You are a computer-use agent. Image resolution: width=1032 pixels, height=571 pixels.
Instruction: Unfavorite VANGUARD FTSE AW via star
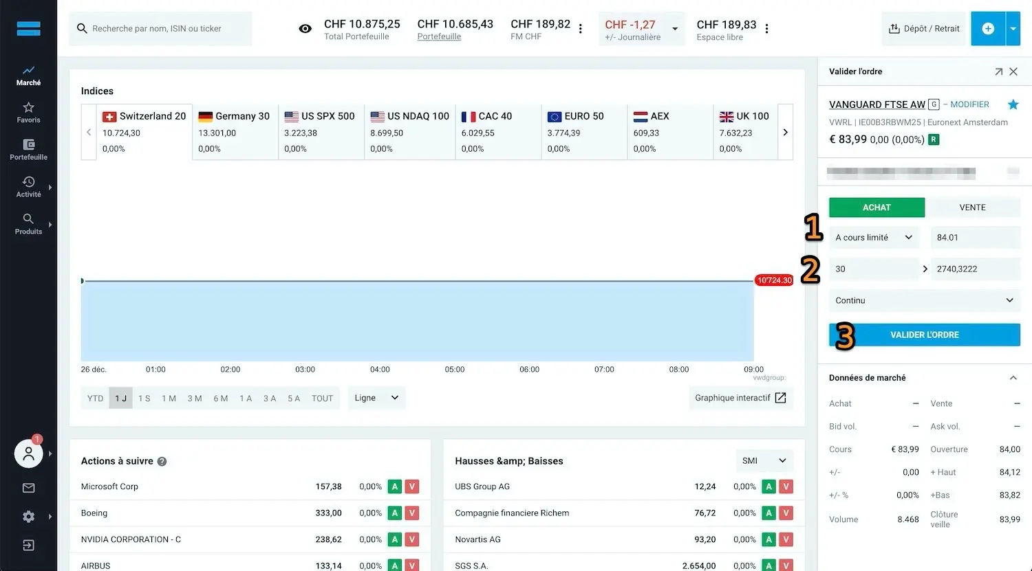point(1012,104)
